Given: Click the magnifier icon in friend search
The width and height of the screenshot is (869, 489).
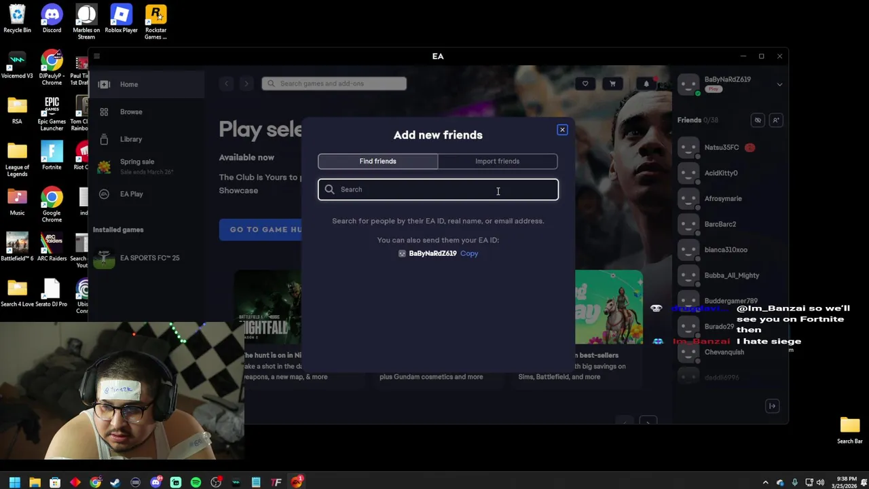Looking at the screenshot, I should tap(329, 189).
